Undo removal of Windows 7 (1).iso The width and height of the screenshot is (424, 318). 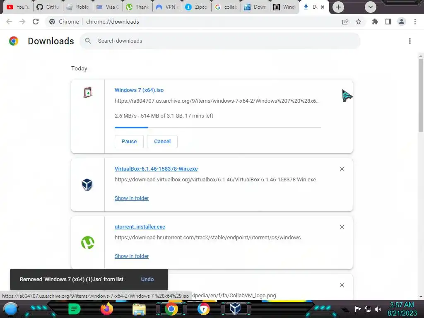pos(147,279)
